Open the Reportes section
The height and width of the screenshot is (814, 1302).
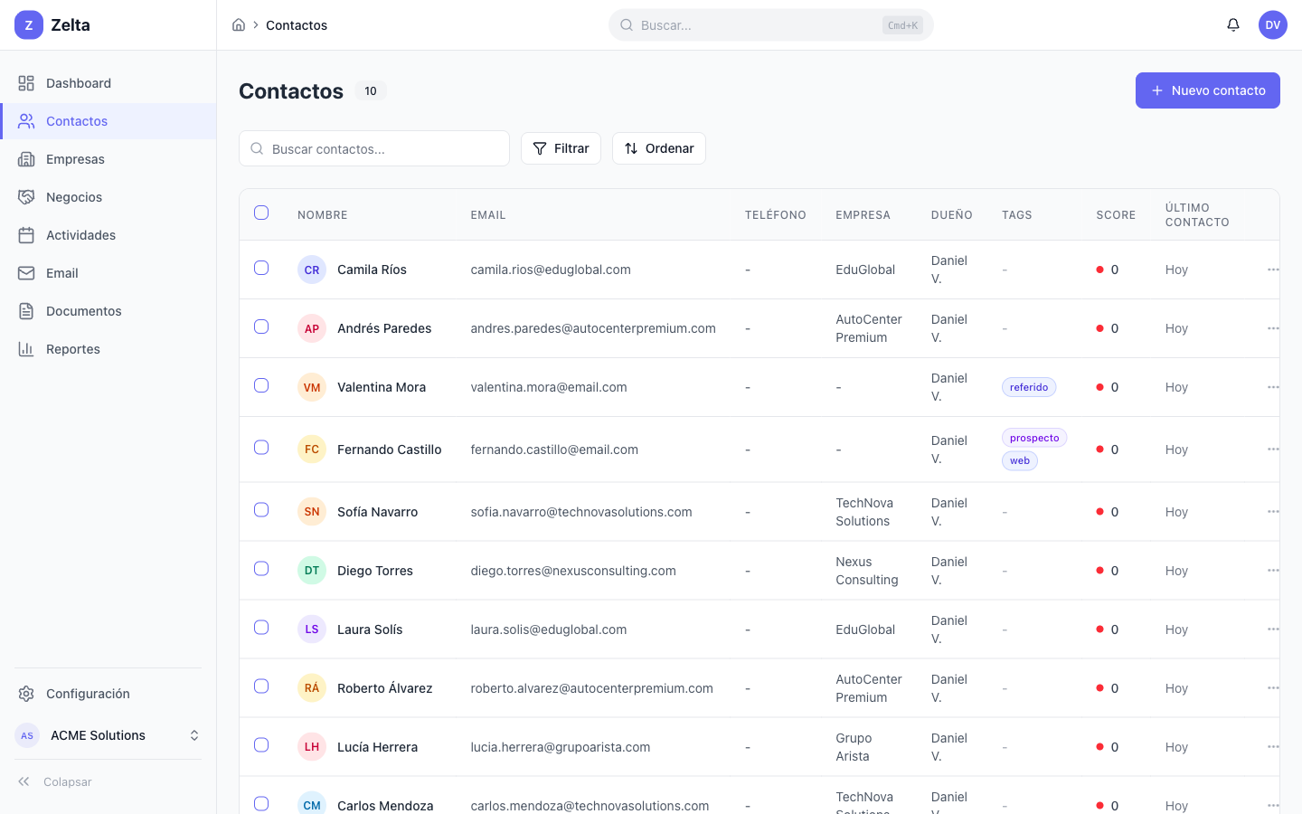coord(73,349)
